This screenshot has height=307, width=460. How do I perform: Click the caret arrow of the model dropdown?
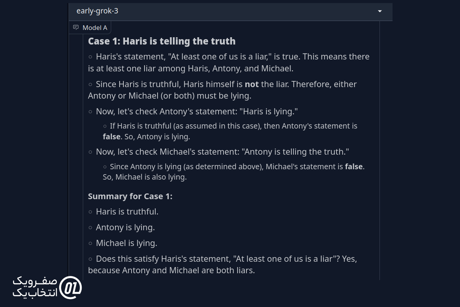380,11
